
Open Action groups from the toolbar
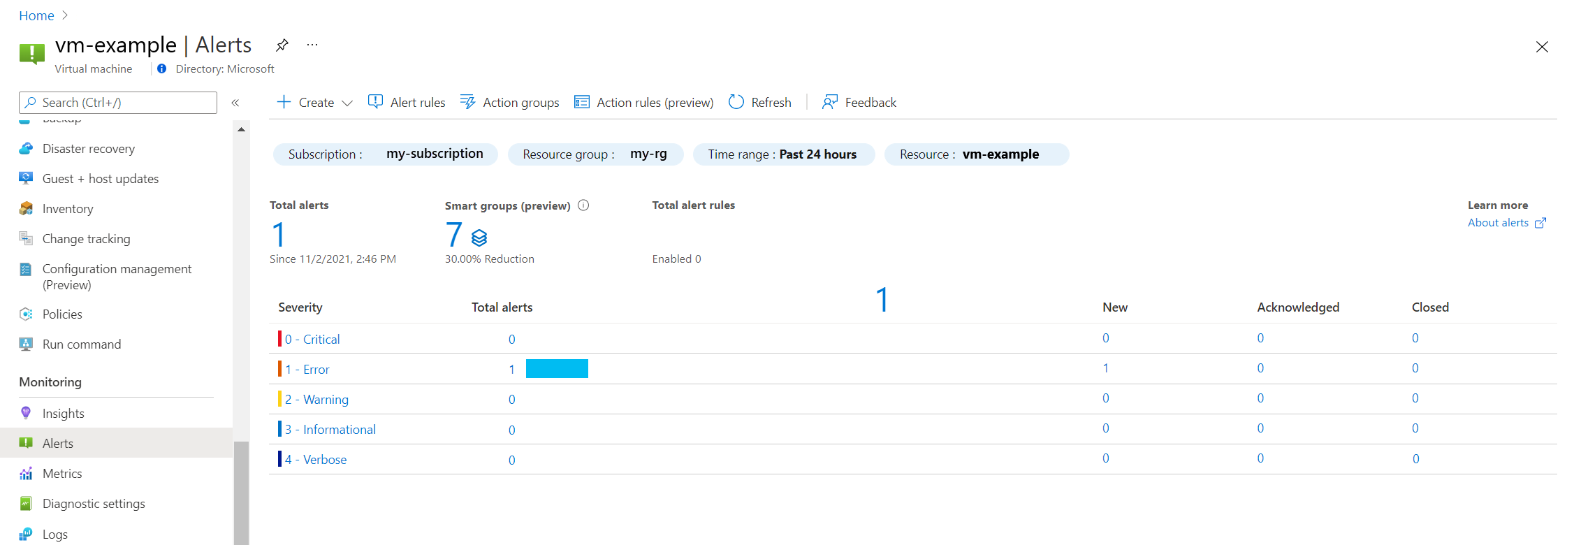tap(509, 102)
